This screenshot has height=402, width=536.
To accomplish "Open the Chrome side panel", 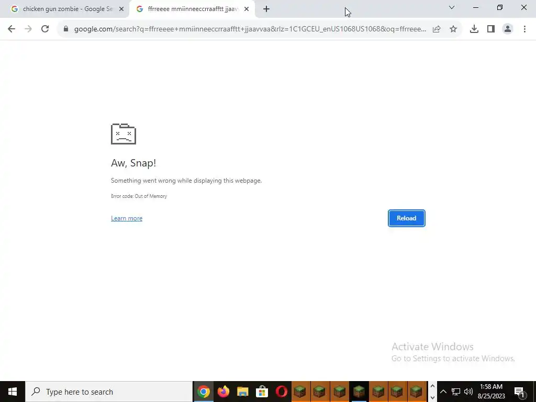I will click(x=491, y=29).
